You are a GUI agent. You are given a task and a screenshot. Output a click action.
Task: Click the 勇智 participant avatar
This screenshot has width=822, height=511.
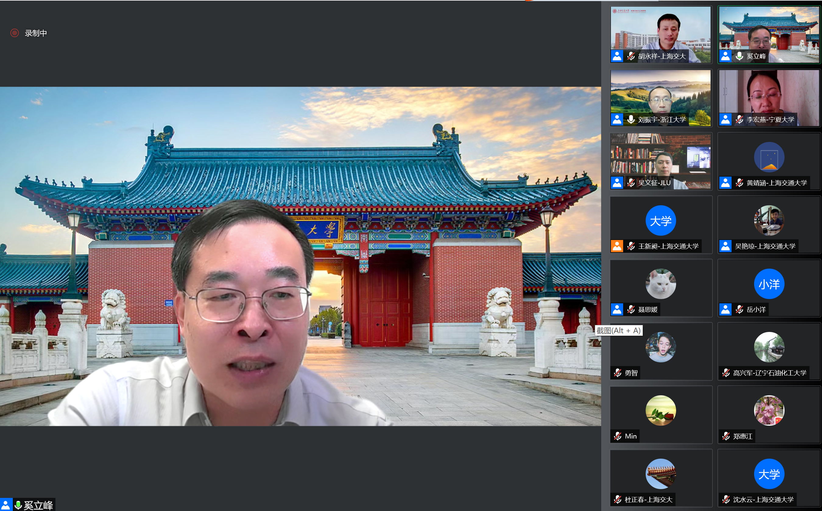(x=661, y=347)
